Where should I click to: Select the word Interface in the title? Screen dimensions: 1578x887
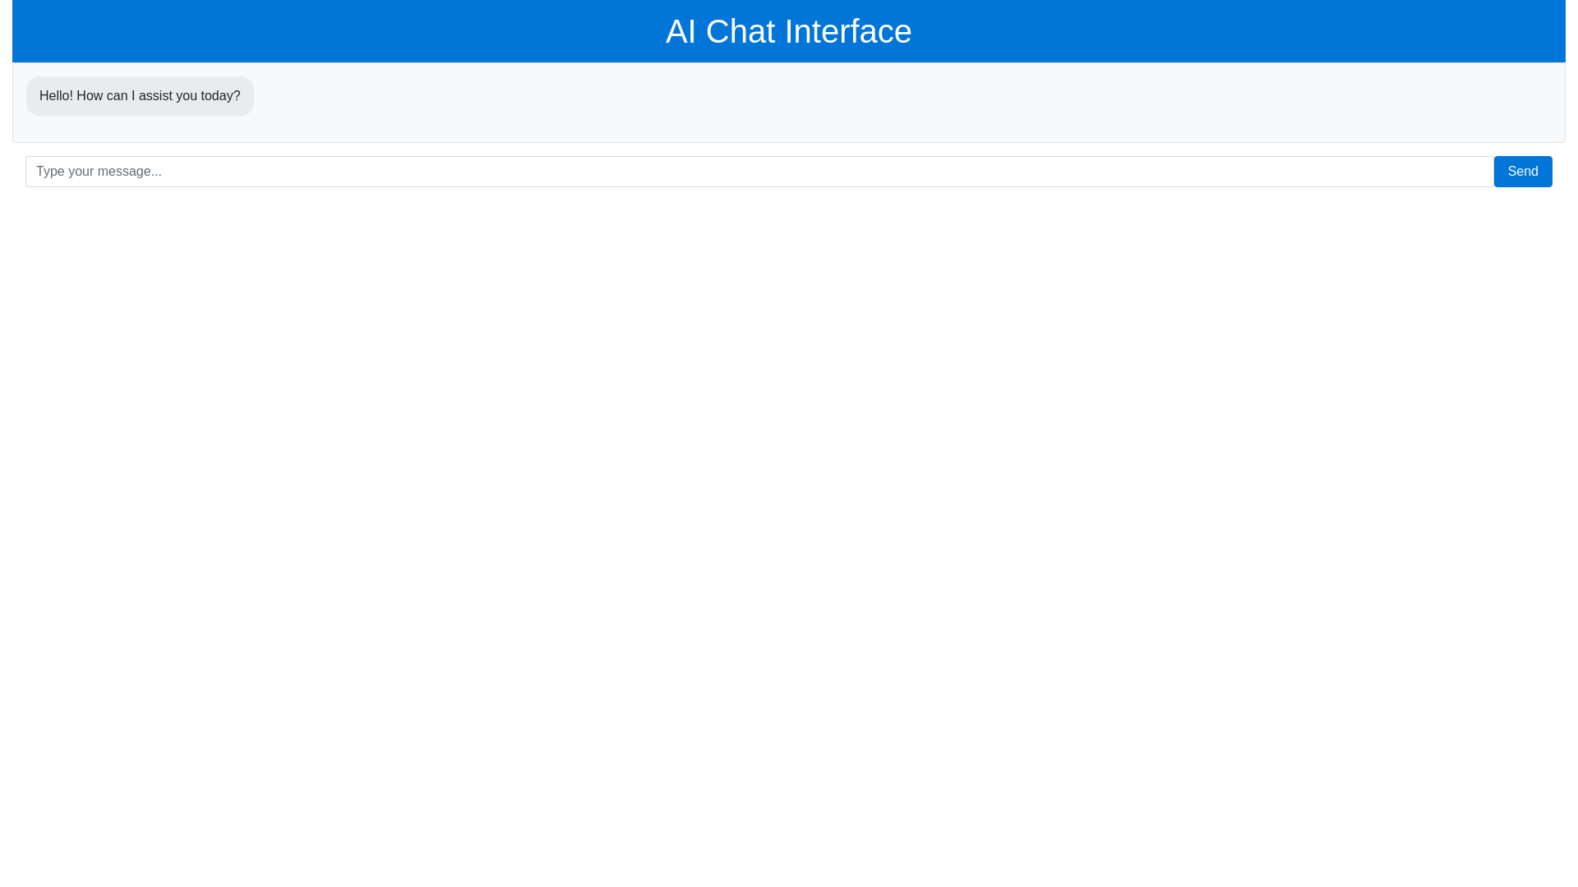tap(847, 31)
